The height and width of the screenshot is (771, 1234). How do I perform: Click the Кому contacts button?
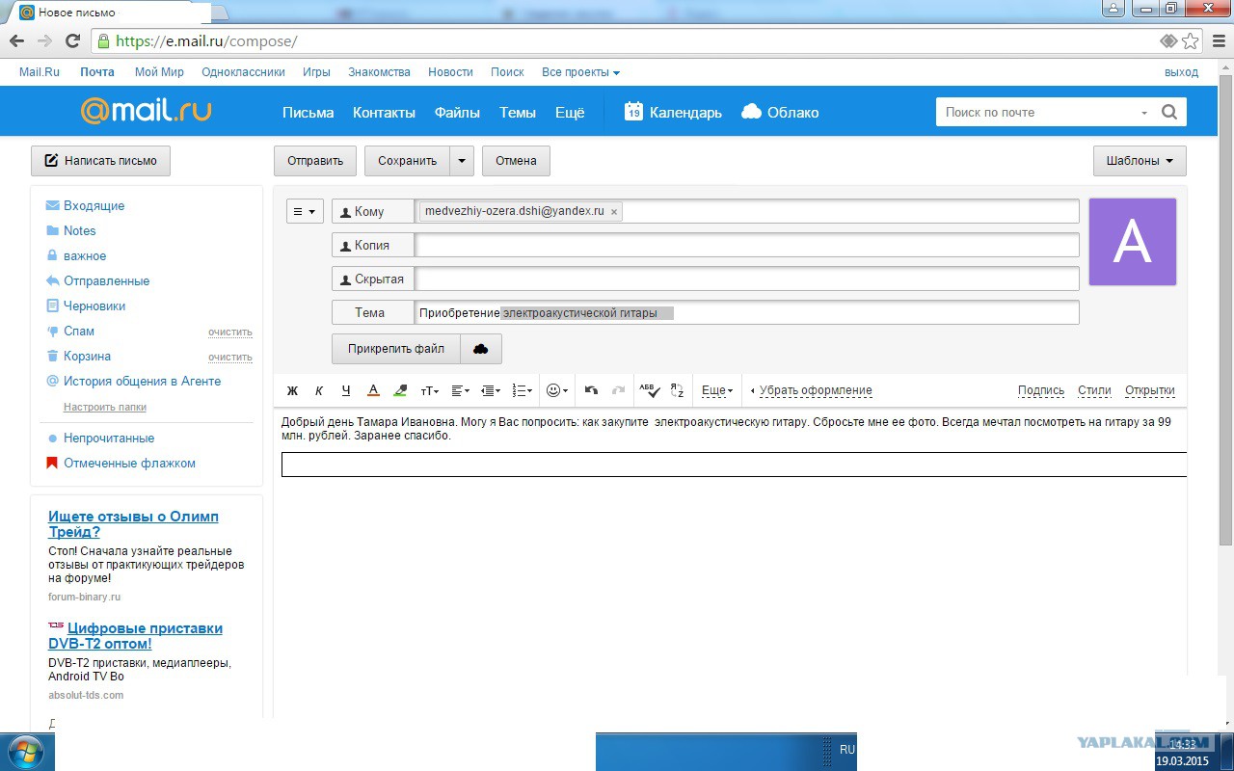coord(373,212)
